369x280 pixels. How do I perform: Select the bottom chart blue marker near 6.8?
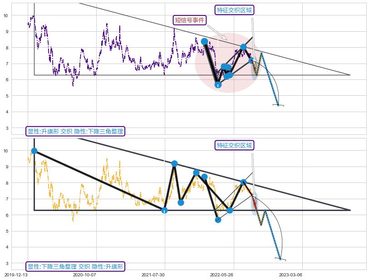point(181,202)
